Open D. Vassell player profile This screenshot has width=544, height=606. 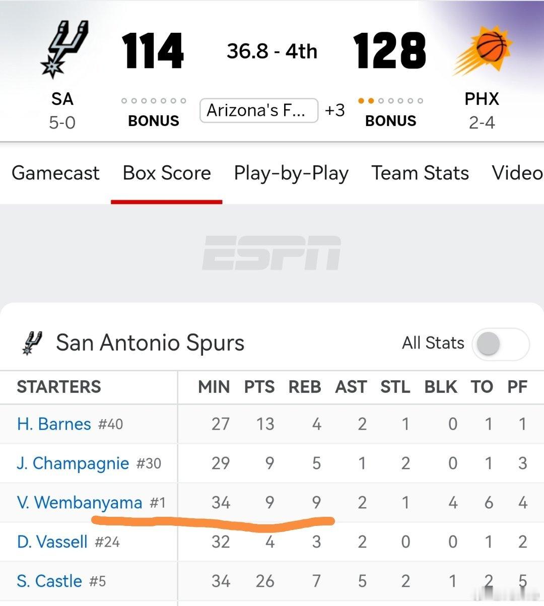(52, 542)
